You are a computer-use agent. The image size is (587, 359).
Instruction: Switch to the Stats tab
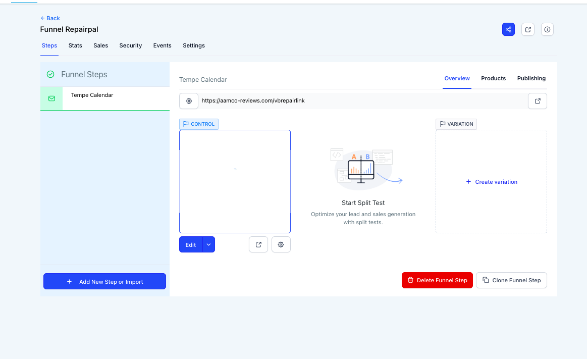click(75, 45)
